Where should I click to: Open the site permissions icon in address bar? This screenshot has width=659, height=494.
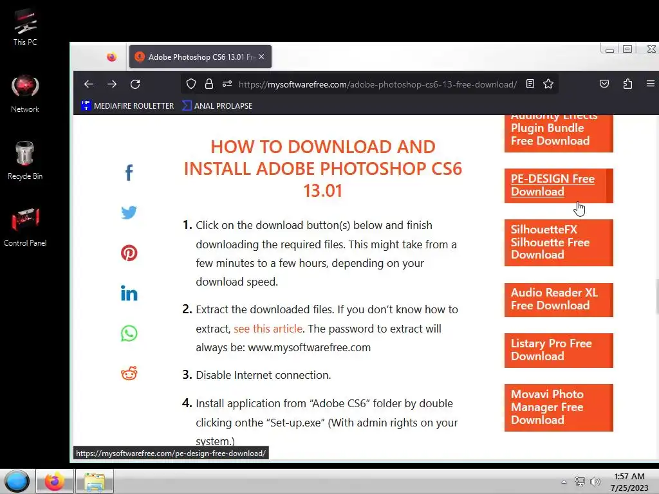tap(227, 84)
